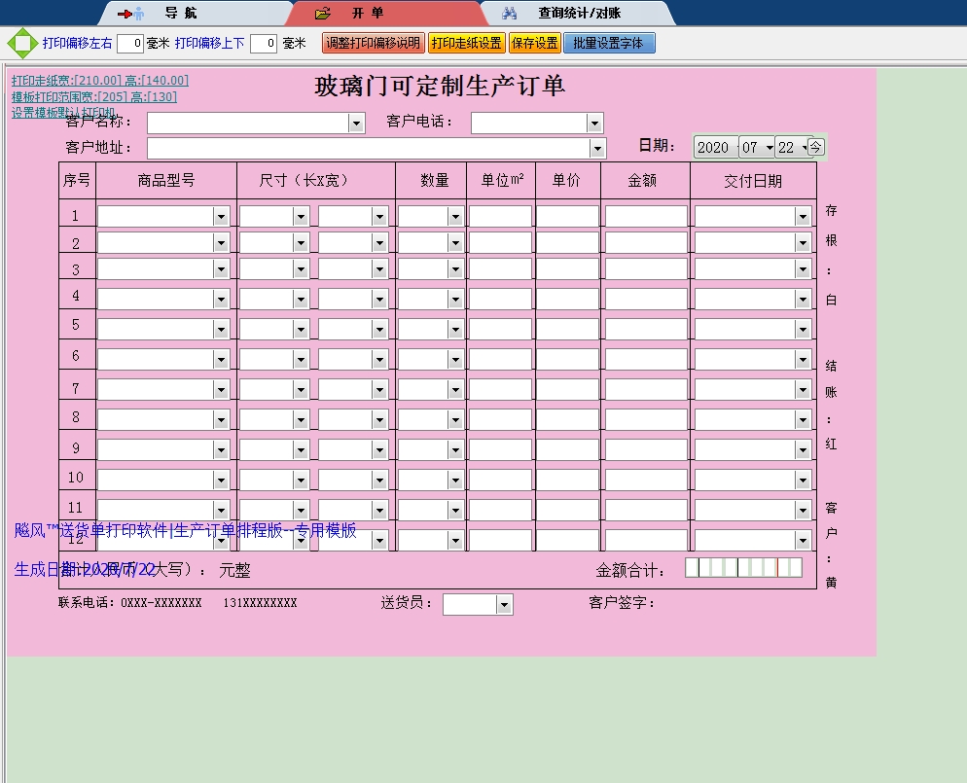Image resolution: width=967 pixels, height=783 pixels.
Task: Select the 开单 tab
Action: pyautogui.click(x=368, y=14)
